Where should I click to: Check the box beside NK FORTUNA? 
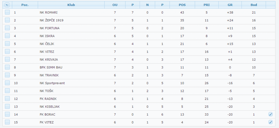pyautogui.click(x=7, y=28)
